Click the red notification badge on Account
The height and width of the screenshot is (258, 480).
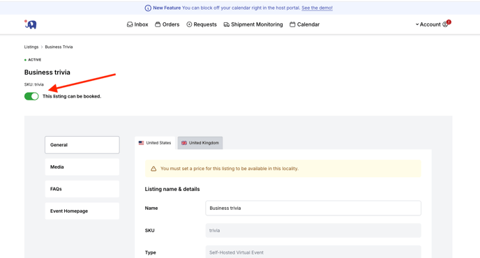pyautogui.click(x=449, y=22)
